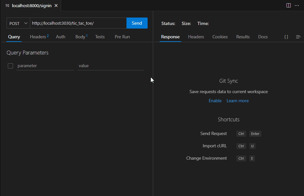
Task: Click the Import cURL shortcut label
Action: click(x=215, y=146)
